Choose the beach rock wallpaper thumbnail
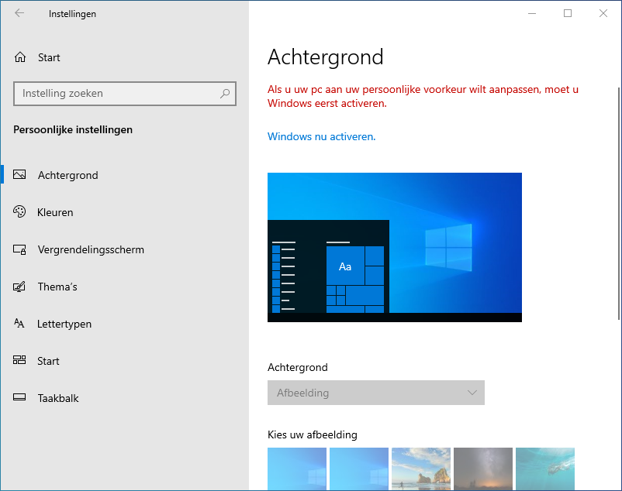Screen dimensions: 622x491 420,469
